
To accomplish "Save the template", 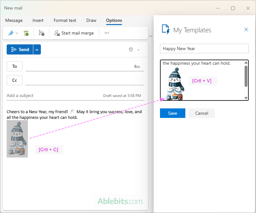I will (173, 113).
